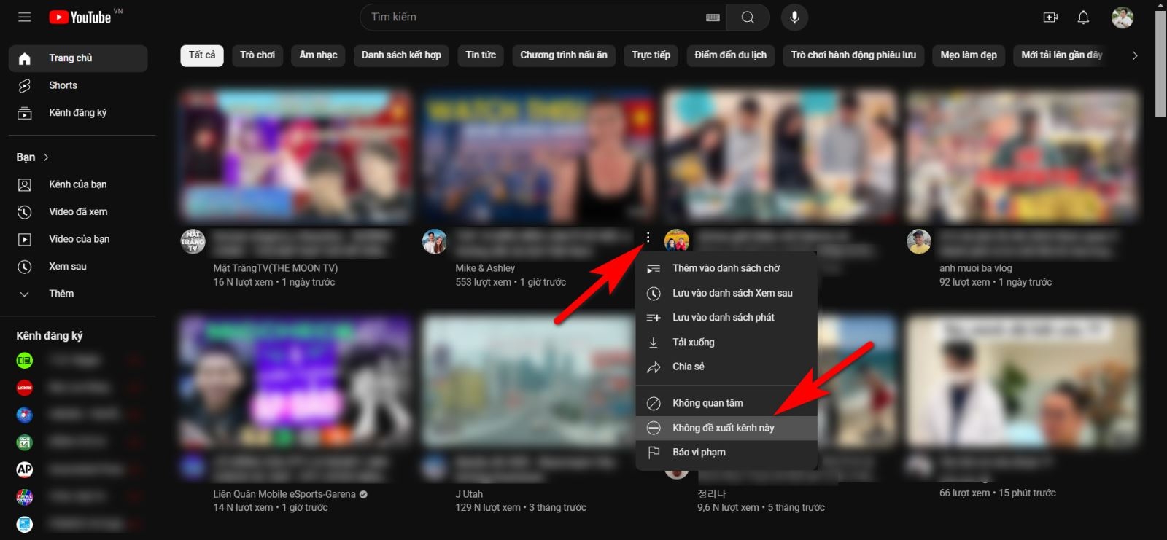The height and width of the screenshot is (540, 1167).
Task: Open J Utah channel link
Action: (469, 494)
